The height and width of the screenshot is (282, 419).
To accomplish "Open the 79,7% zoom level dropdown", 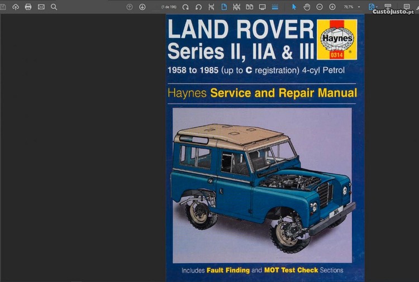I will (x=351, y=7).
